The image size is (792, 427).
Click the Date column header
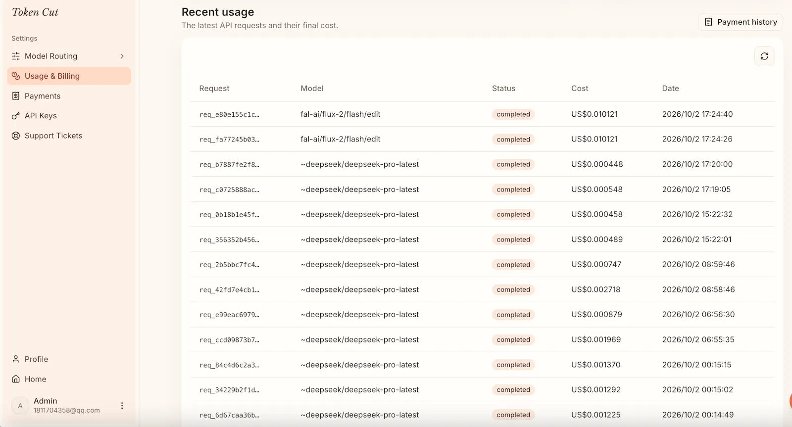coord(671,89)
